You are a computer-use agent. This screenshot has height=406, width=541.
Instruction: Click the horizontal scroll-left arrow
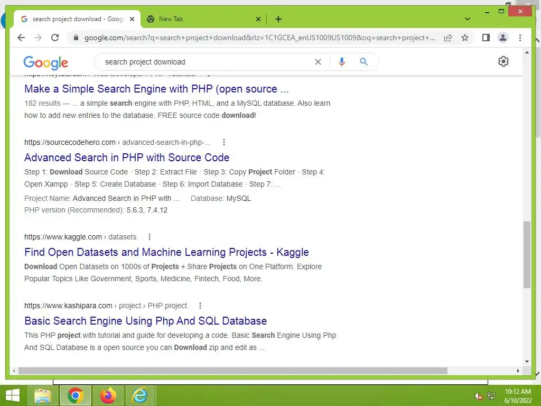(x=14, y=371)
